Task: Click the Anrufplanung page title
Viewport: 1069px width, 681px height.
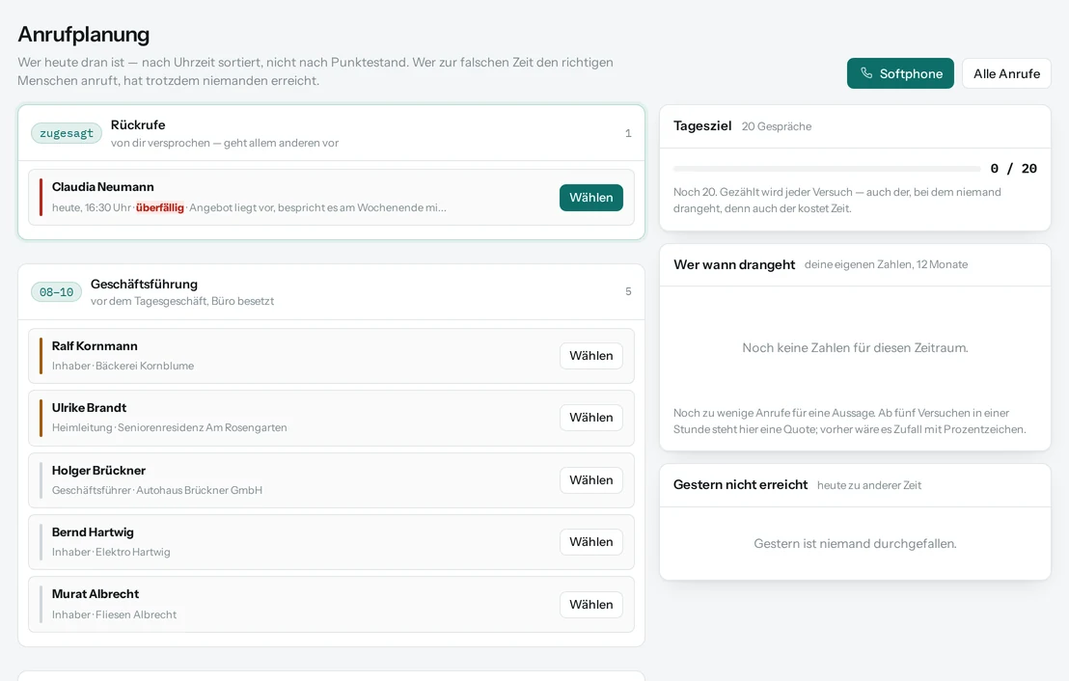Action: click(x=84, y=34)
